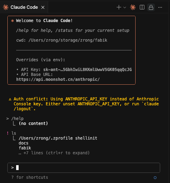Expand the '+7 lines' collapsed ls output
The image size is (170, 183).
[54, 153]
